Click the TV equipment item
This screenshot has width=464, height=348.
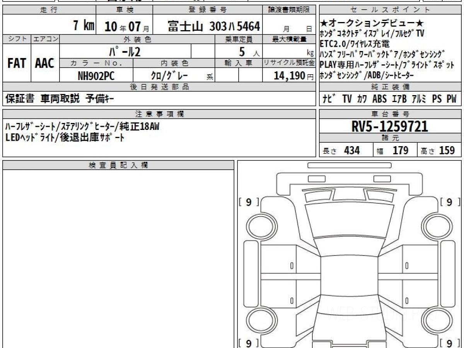[347, 99]
